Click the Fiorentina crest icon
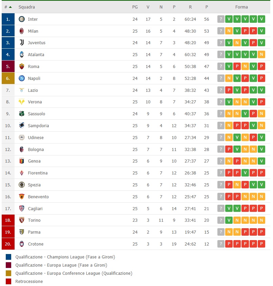The width and height of the screenshot is (273, 286). click(x=22, y=173)
